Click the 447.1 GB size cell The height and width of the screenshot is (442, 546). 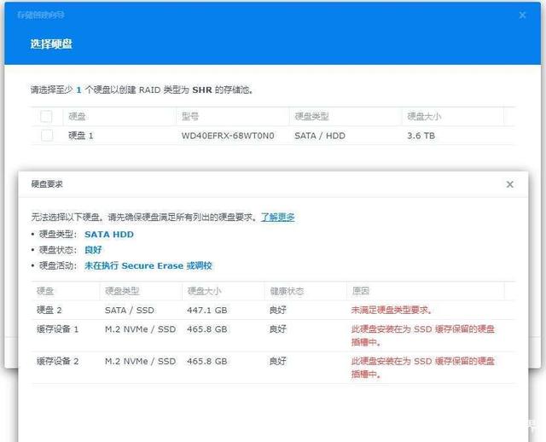point(207,310)
